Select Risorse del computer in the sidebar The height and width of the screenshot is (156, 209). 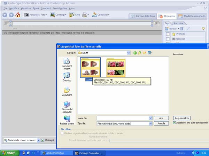[67, 107]
